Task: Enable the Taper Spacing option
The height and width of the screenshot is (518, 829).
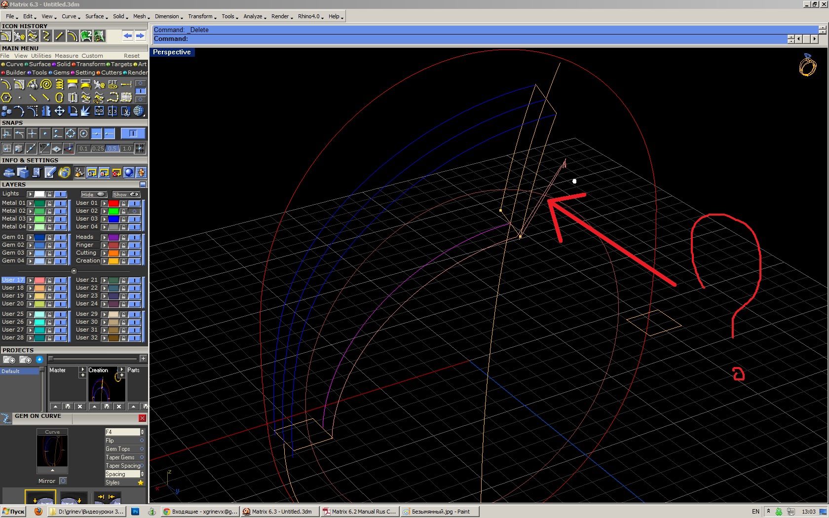Action: pos(142,466)
